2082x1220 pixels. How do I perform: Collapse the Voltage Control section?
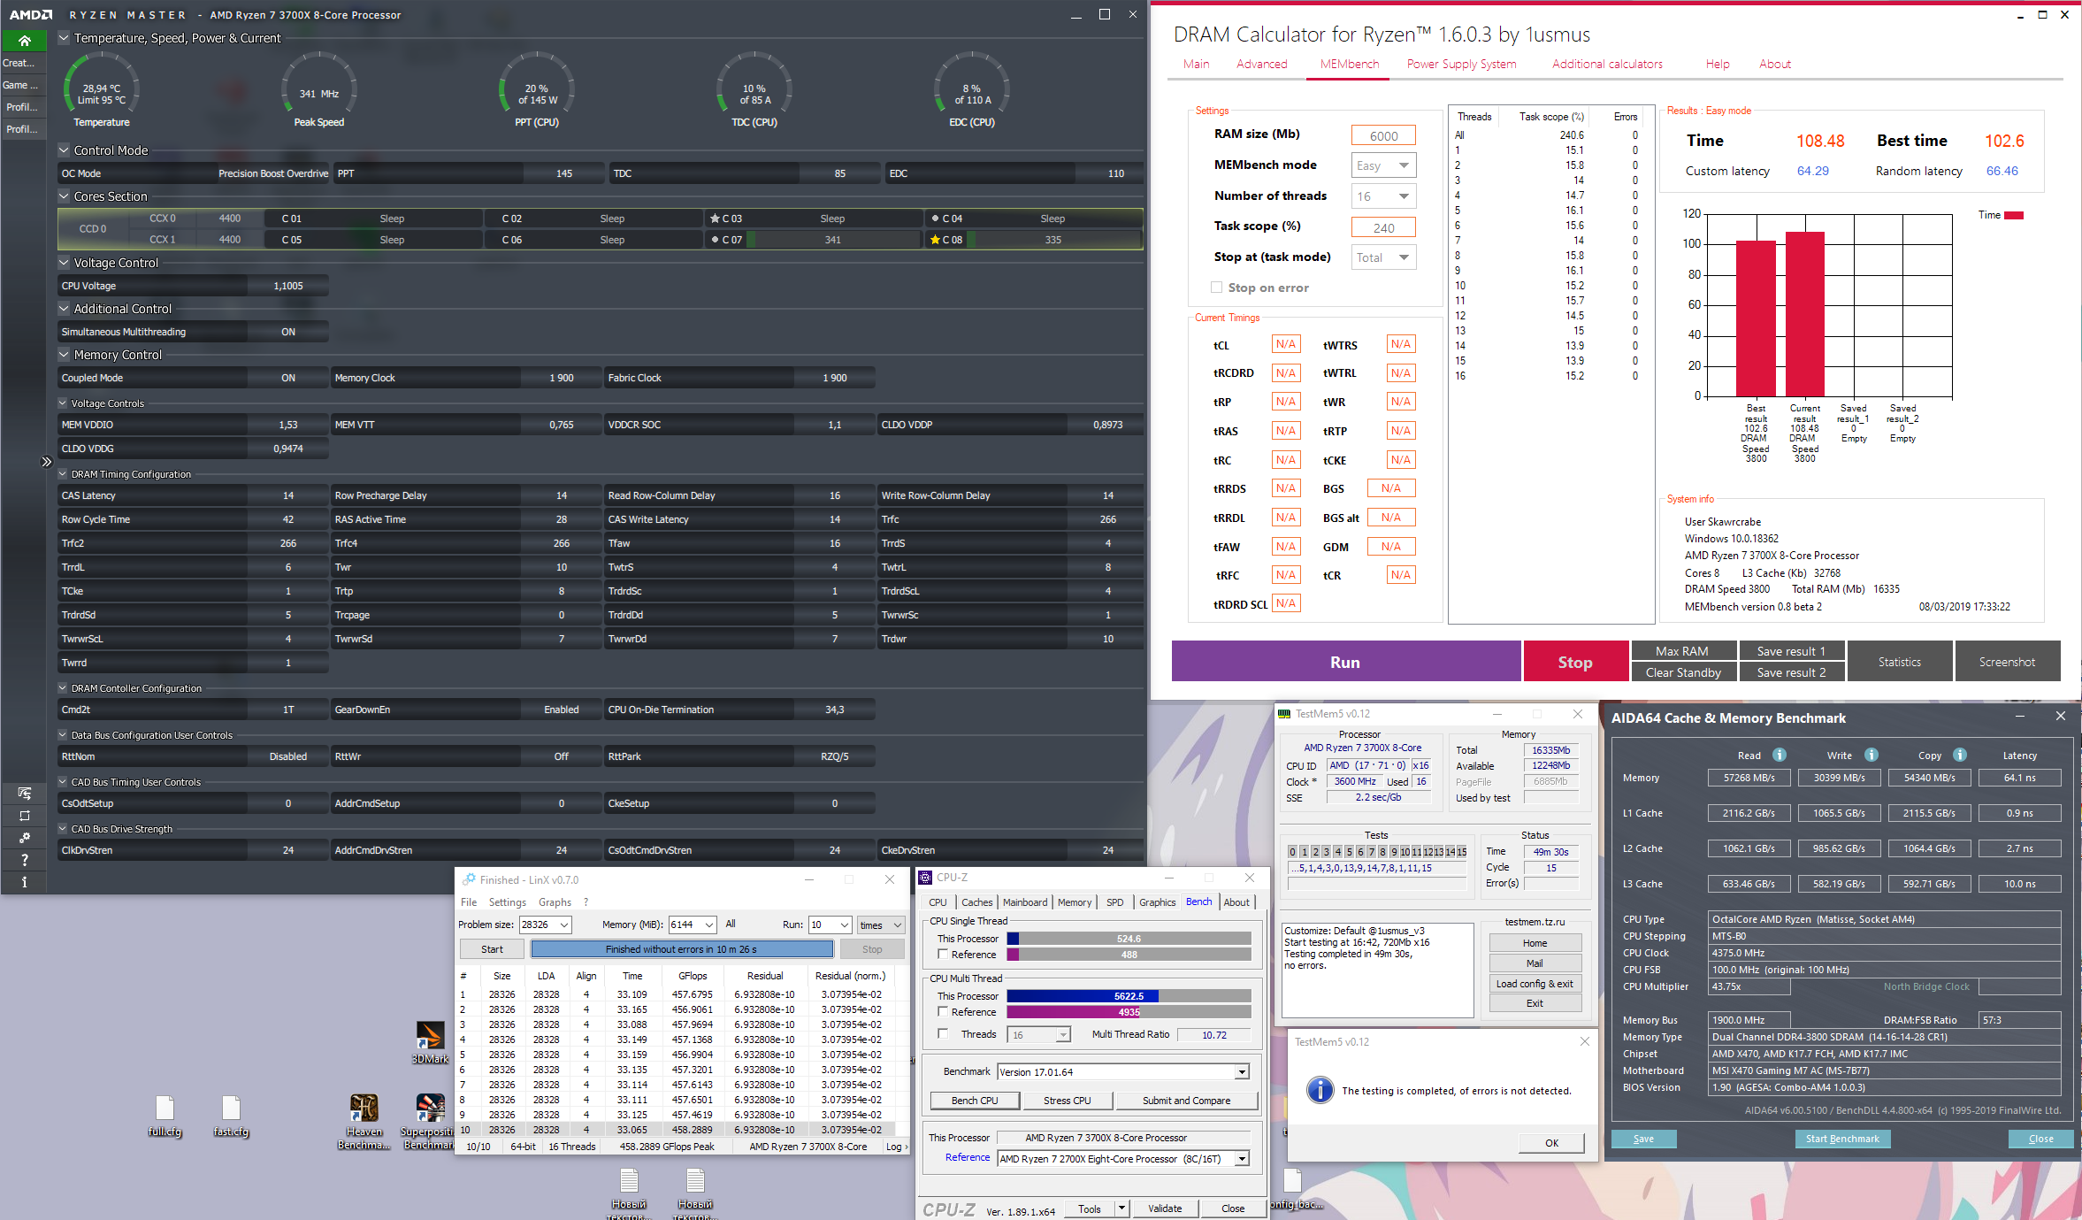point(64,263)
